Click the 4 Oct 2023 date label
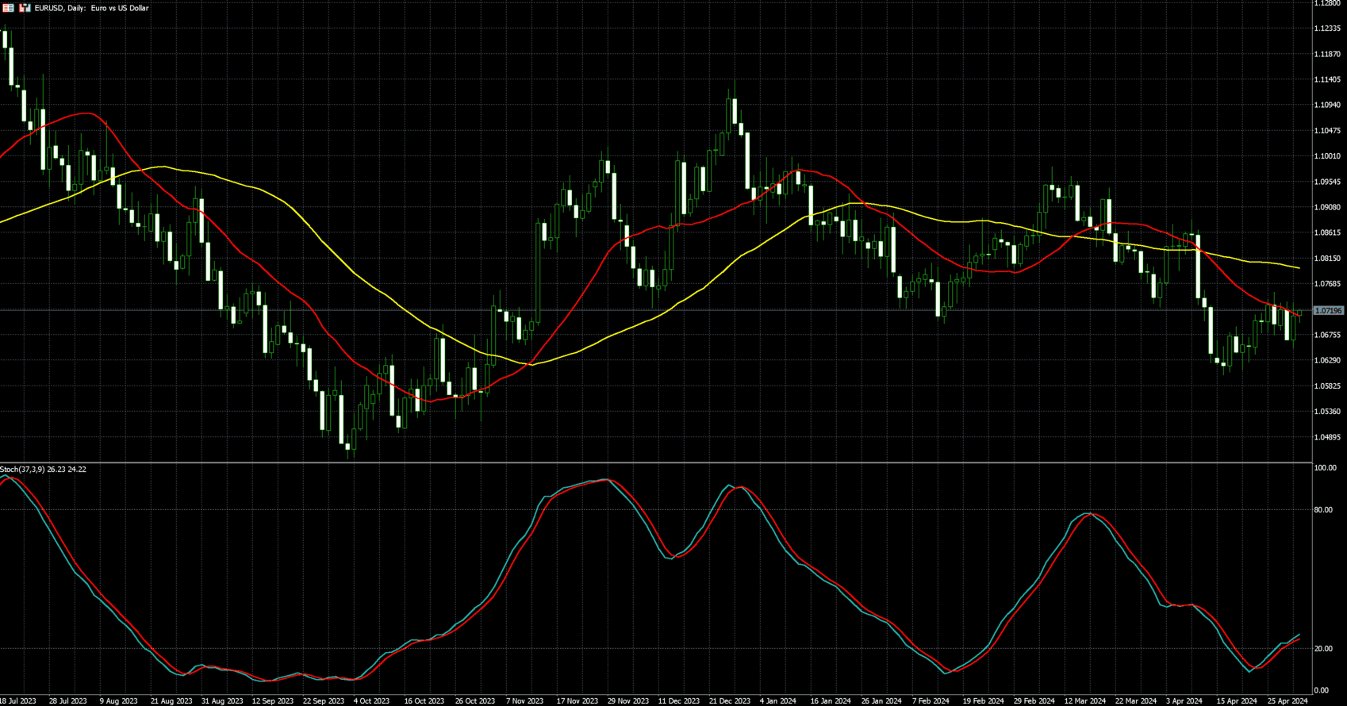Image resolution: width=1347 pixels, height=706 pixels. 372,701
